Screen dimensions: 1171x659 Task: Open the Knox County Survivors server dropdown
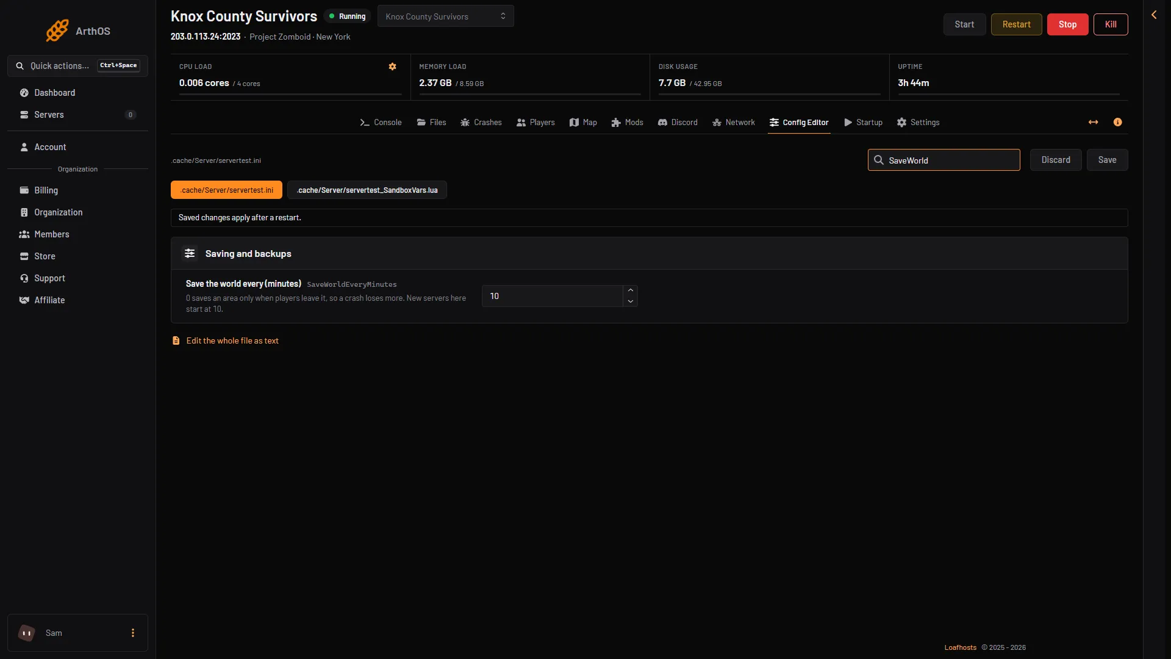(x=445, y=16)
